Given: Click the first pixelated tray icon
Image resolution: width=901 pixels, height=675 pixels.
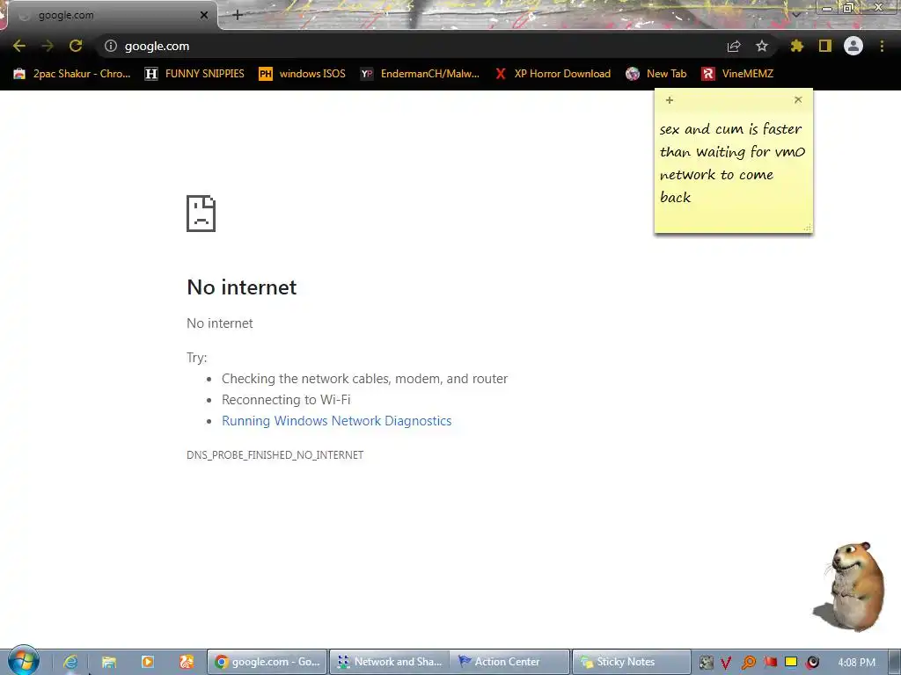Looking at the screenshot, I should tap(706, 663).
